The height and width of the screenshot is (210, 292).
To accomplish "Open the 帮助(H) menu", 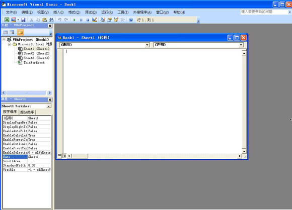I will [179, 12].
